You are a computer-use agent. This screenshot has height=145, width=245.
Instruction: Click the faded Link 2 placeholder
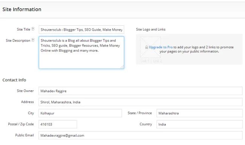tap(157, 61)
